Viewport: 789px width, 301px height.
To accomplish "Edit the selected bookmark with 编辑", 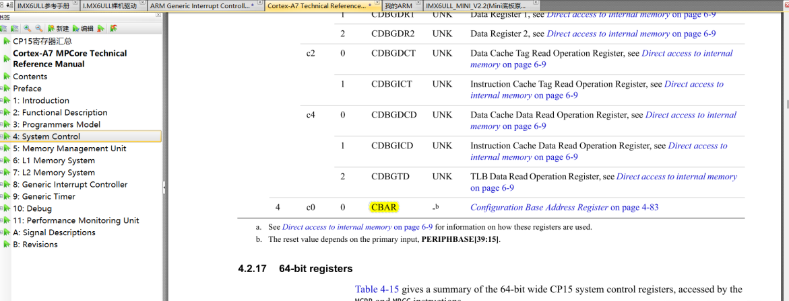I will click(83, 29).
